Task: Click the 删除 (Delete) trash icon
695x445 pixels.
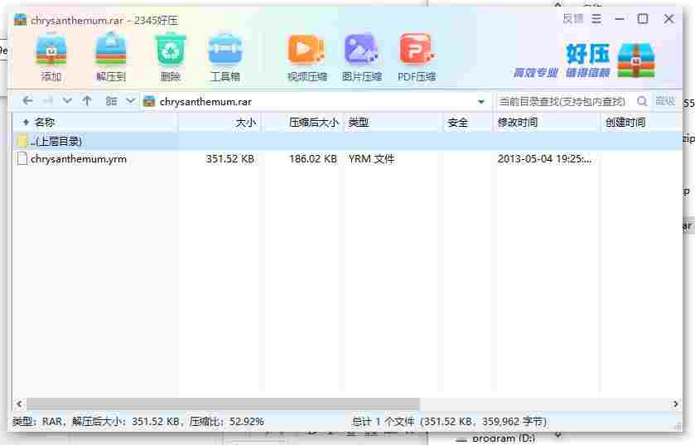Action: click(170, 50)
